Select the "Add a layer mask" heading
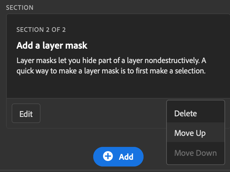 point(52,46)
